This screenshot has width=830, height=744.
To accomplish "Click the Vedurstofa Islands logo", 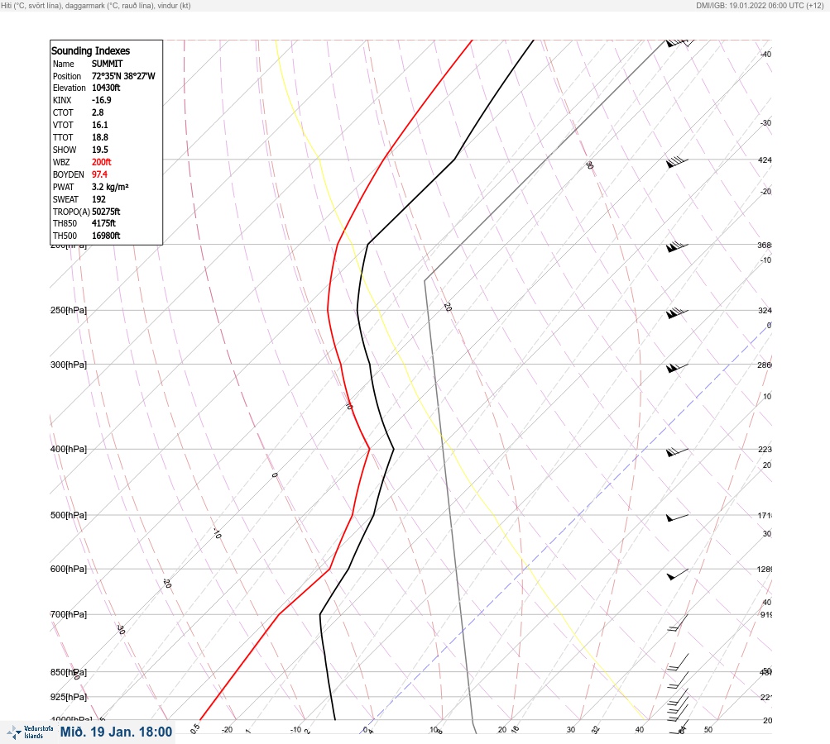I will pyautogui.click(x=30, y=732).
